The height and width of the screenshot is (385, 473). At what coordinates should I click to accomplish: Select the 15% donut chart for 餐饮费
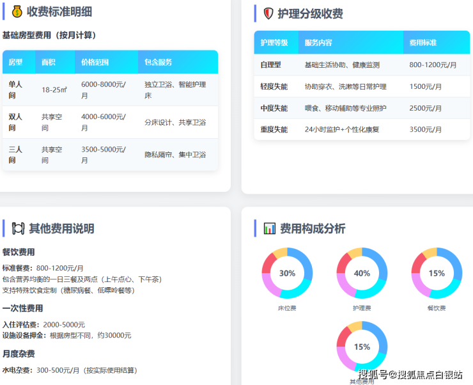[x=437, y=273]
